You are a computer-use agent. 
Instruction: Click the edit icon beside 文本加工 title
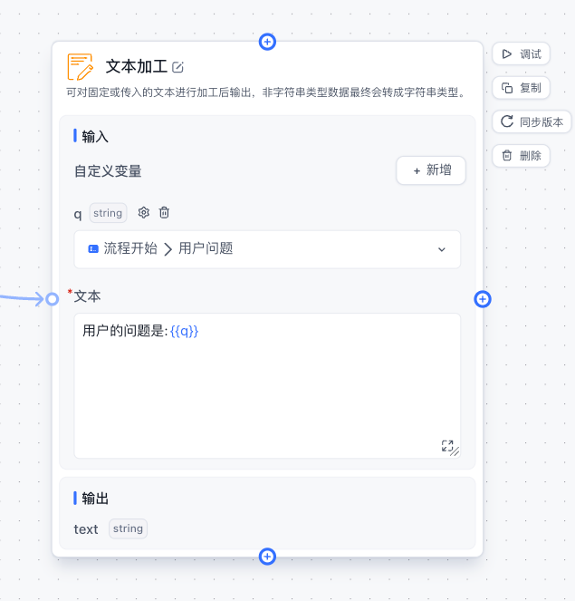click(178, 67)
